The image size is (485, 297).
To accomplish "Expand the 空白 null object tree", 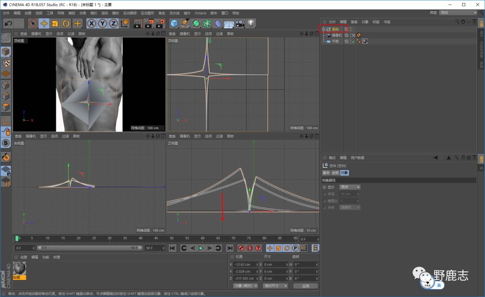I will click(323, 29).
